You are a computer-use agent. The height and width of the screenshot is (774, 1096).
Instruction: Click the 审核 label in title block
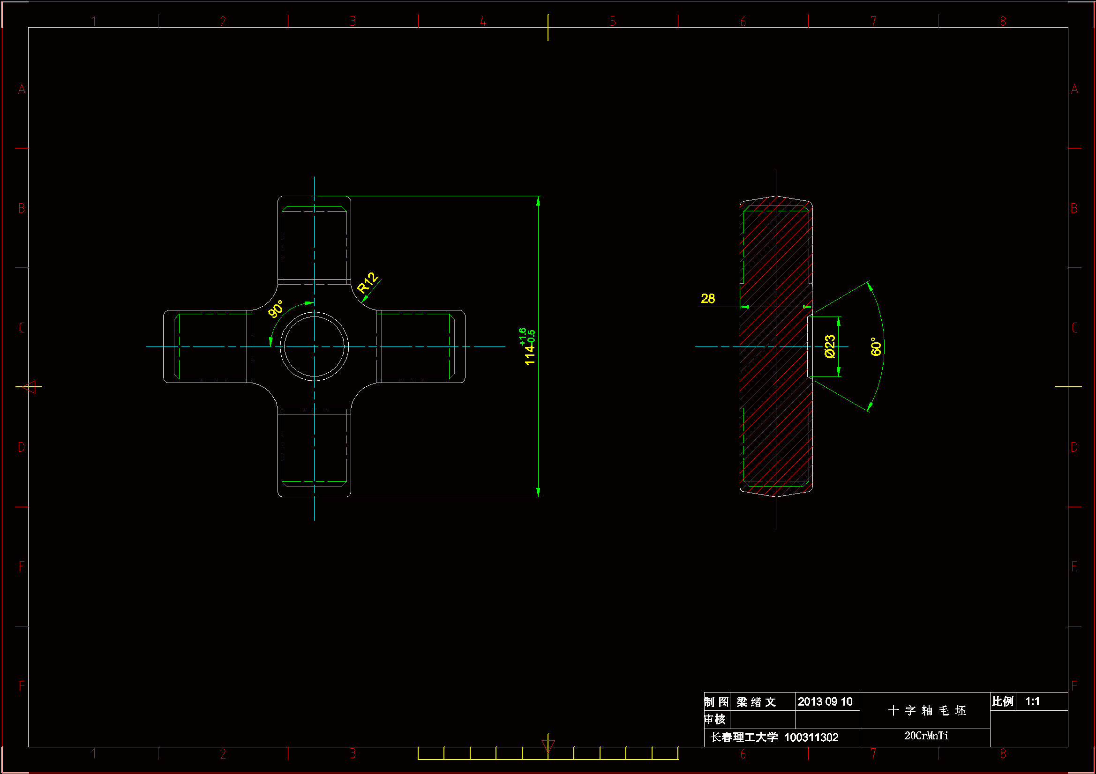[x=714, y=719]
